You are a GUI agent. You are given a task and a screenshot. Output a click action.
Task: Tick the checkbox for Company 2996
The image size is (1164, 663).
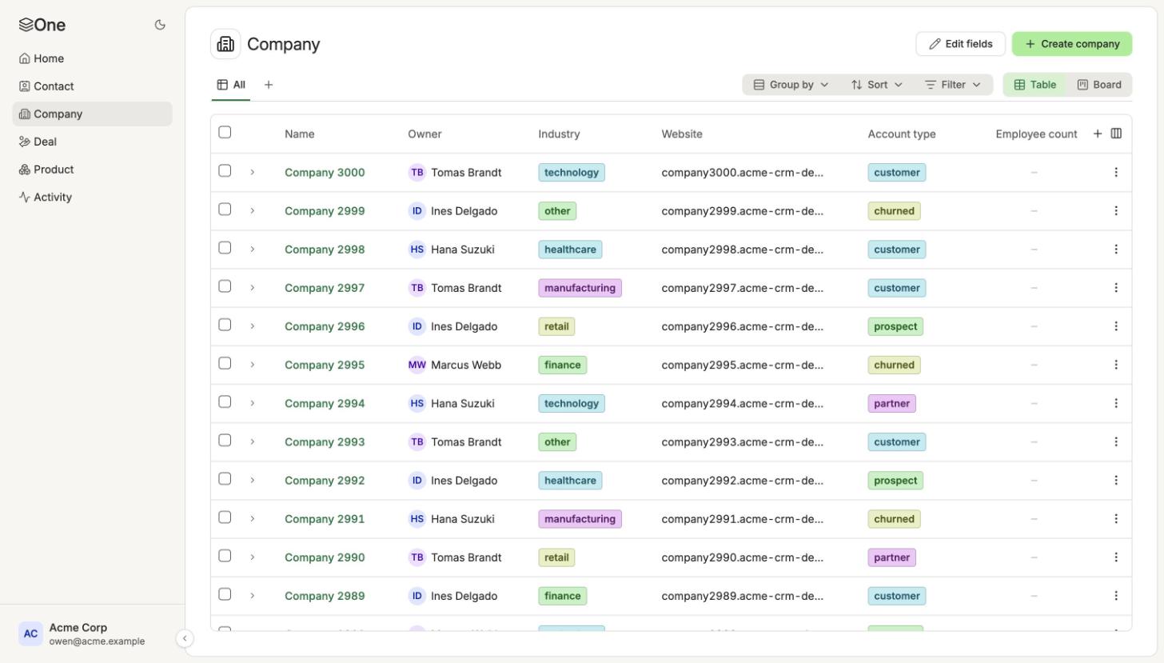point(225,325)
